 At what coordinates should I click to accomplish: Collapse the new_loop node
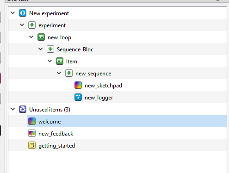[31, 37]
